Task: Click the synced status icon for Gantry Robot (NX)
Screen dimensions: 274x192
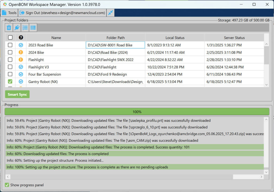Action: 21,82
